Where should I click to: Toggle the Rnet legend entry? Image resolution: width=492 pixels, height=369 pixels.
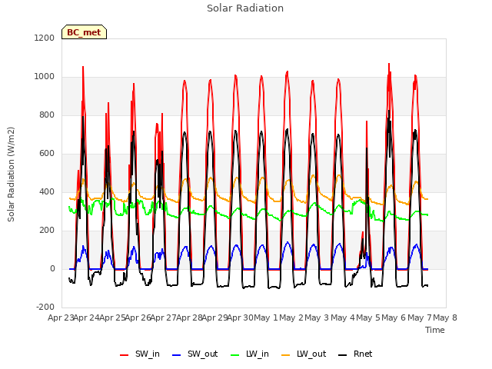pos(355,354)
